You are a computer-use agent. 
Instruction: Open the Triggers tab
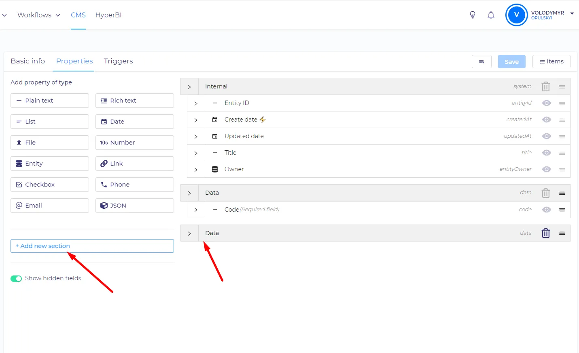pyautogui.click(x=118, y=61)
